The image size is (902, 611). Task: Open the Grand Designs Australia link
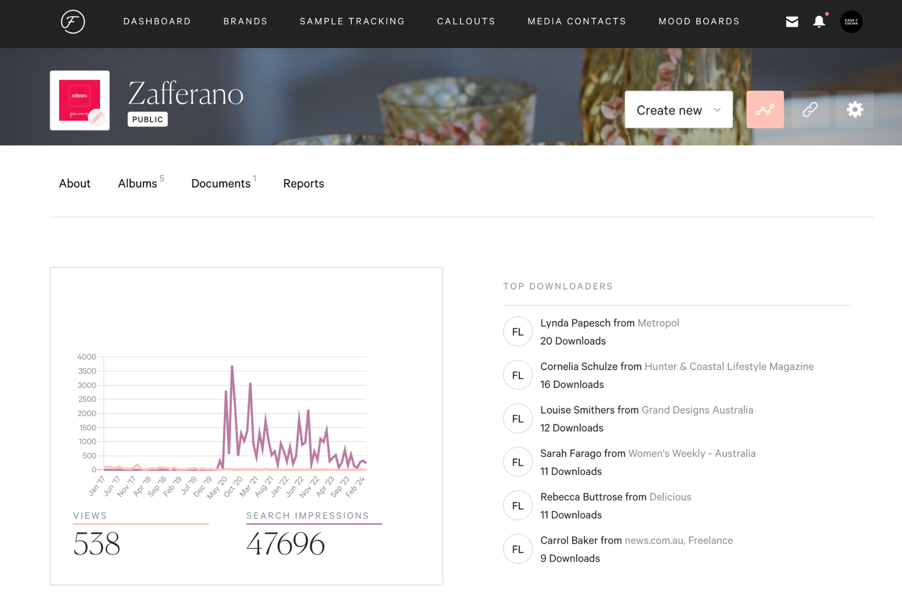coord(697,410)
